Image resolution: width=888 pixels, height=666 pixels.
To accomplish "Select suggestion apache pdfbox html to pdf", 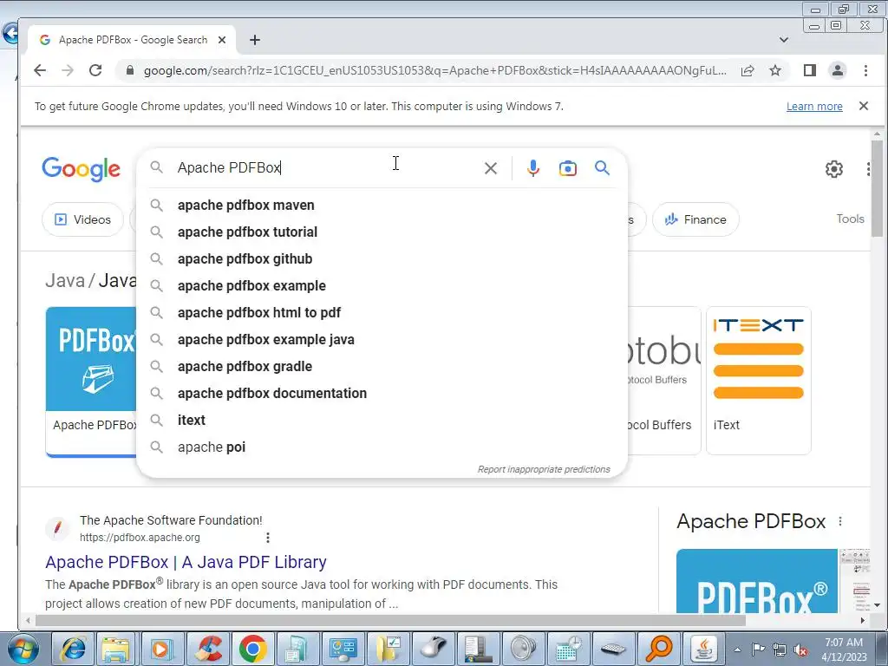I will click(382, 312).
